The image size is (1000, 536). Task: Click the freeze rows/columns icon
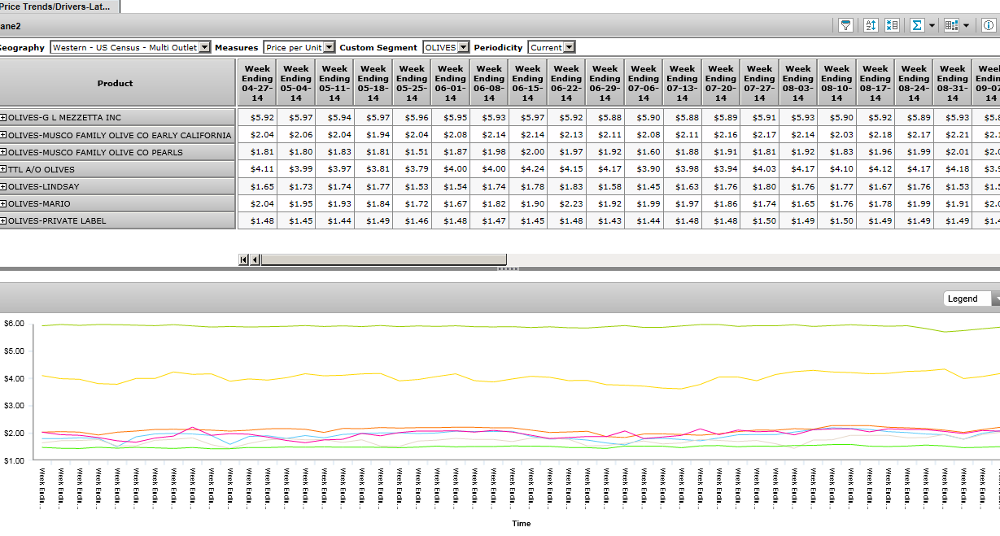891,25
